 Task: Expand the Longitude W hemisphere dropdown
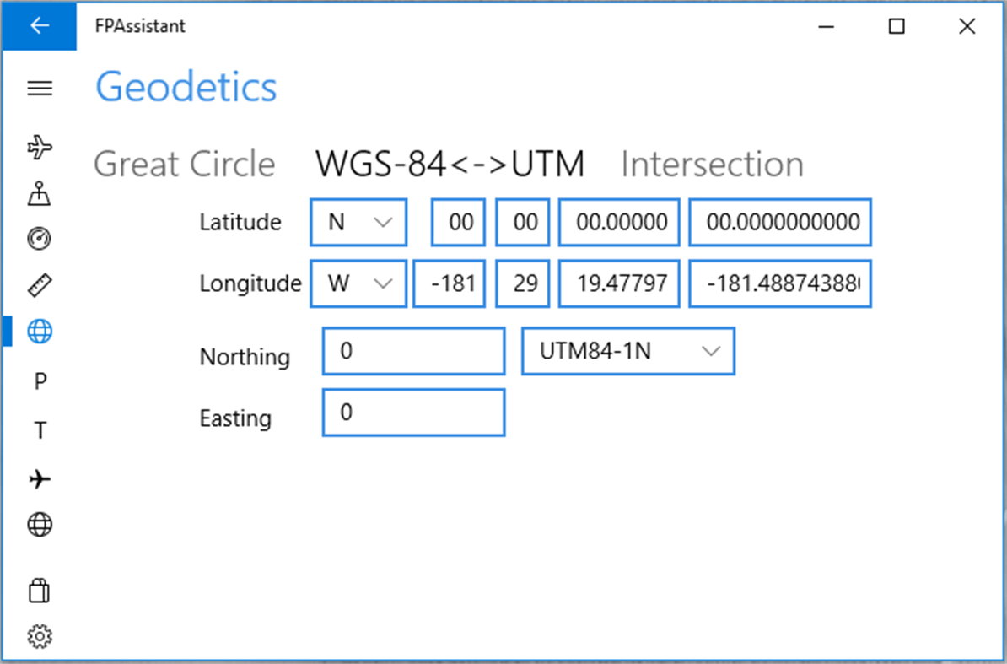tap(358, 283)
